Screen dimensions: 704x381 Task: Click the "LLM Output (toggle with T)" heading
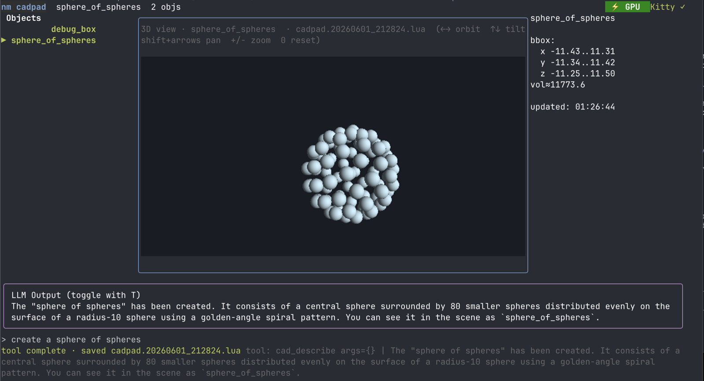pos(76,295)
